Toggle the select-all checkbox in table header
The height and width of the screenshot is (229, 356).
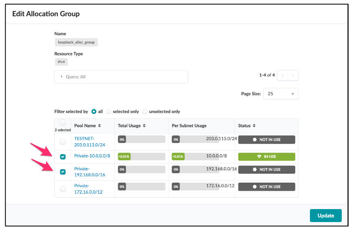tap(63, 122)
